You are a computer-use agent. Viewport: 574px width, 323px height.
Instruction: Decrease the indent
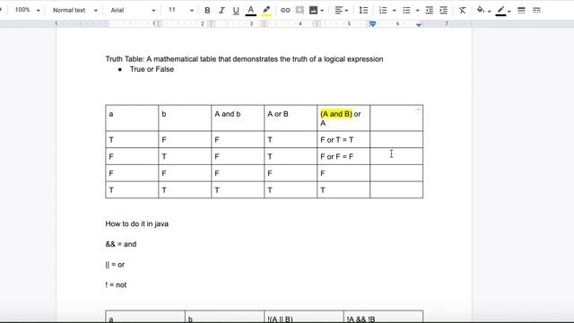(x=430, y=10)
